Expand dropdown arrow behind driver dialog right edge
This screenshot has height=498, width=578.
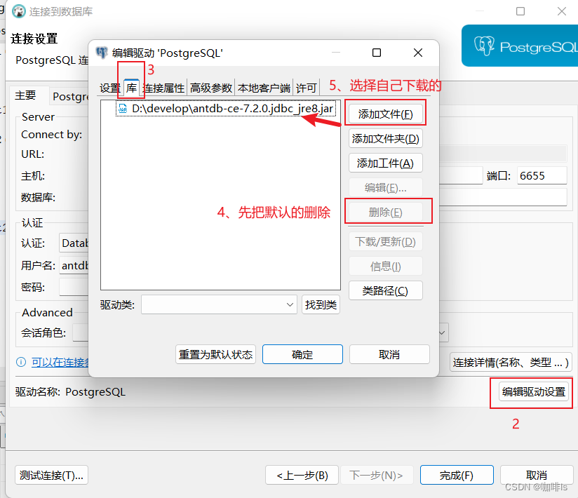(443, 333)
